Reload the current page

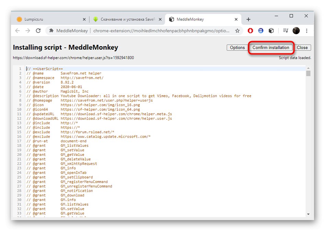38,31
